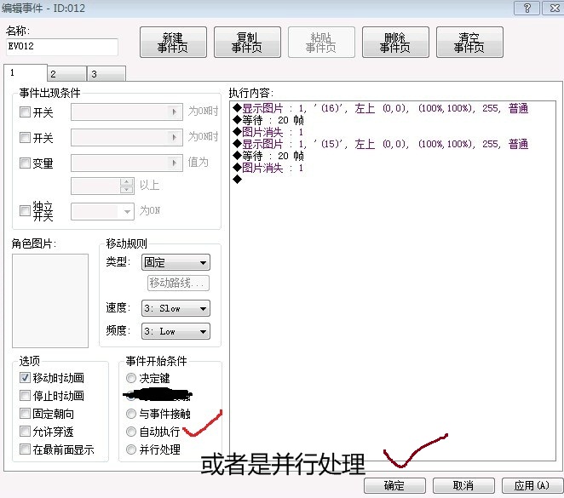Cancel the dialog with 取消
Image resolution: width=564 pixels, height=498 pixels.
463,486
